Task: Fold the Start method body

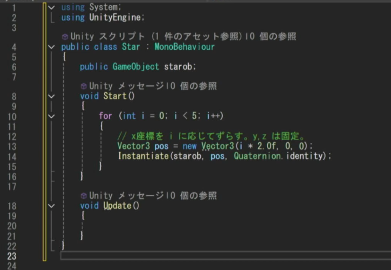Action: (x=51, y=96)
